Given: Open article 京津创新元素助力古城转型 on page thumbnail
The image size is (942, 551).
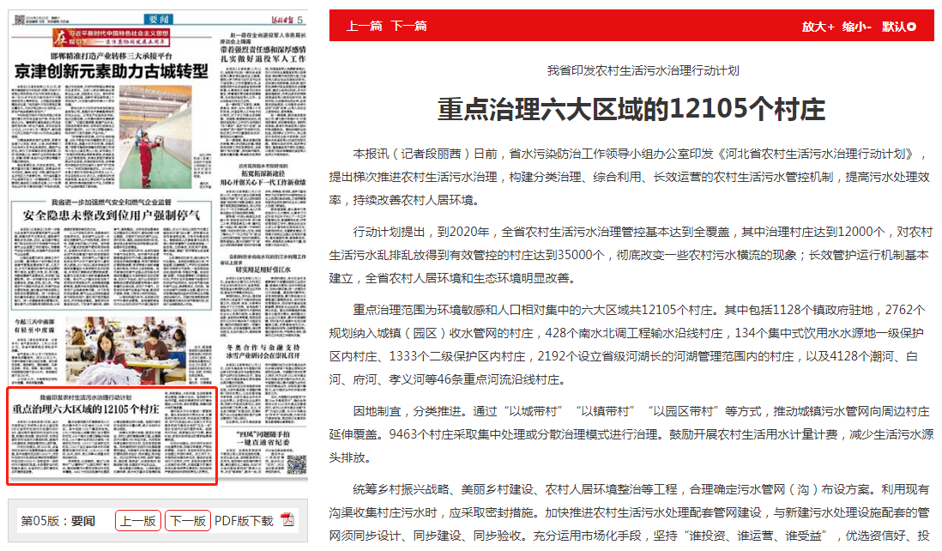Looking at the screenshot, I should point(111,70).
